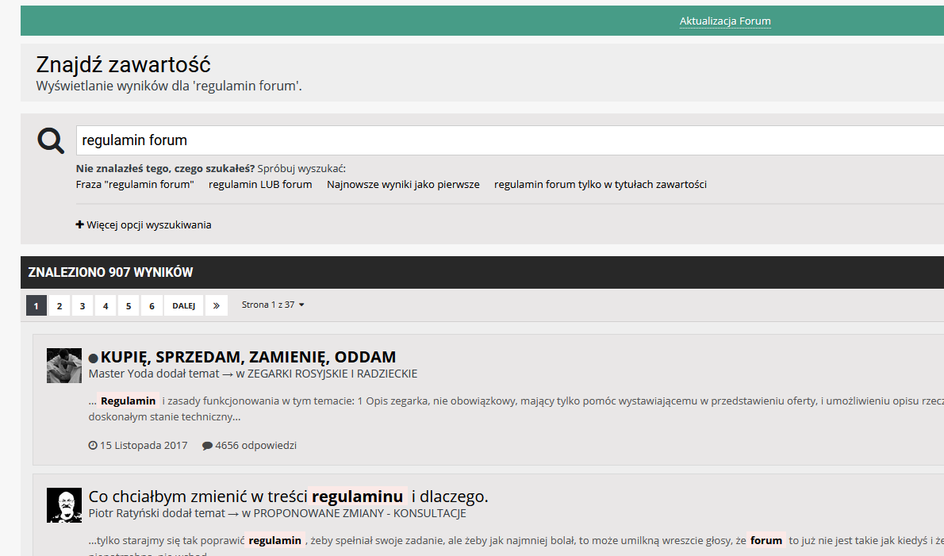Open 'PROPONOWANE ZMIANY - KONSULTACJE' forum link
The height and width of the screenshot is (556, 944).
pos(359,513)
